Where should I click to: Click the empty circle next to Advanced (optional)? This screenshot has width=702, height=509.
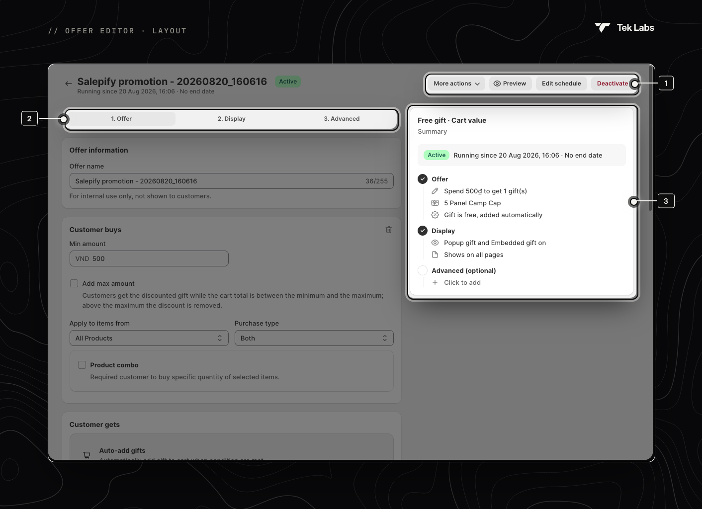tap(423, 270)
